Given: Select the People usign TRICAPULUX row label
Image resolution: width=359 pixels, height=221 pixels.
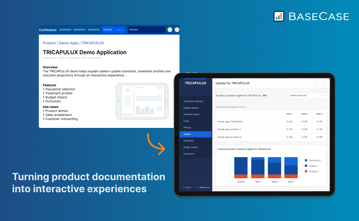Looking at the screenshot, I should click(x=230, y=122).
